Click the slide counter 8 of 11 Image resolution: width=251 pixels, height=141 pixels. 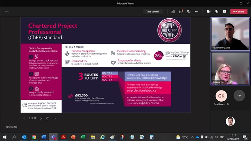tap(33, 118)
